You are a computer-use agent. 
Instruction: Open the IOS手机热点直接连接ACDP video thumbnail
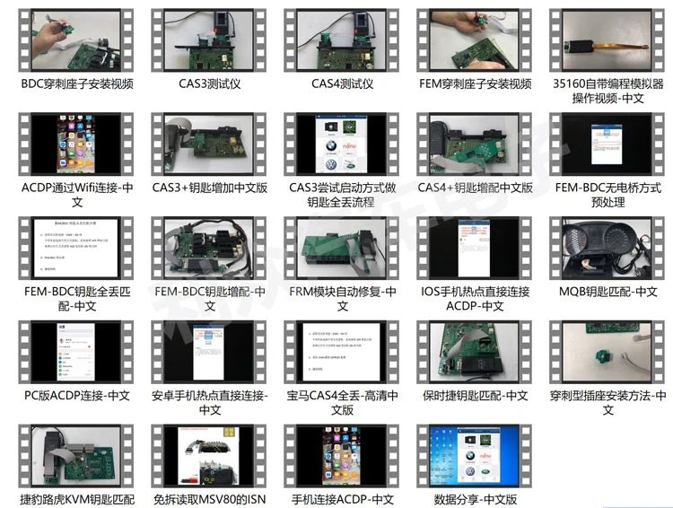coord(475,249)
